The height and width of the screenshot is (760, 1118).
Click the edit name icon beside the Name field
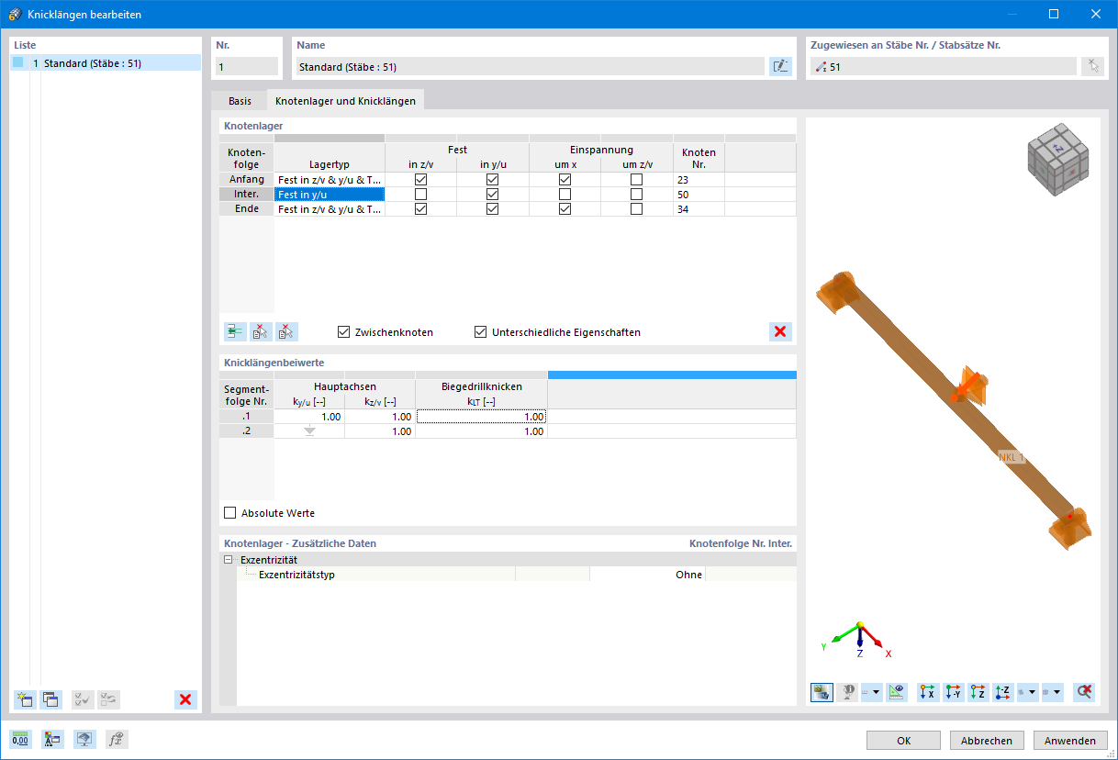(780, 66)
